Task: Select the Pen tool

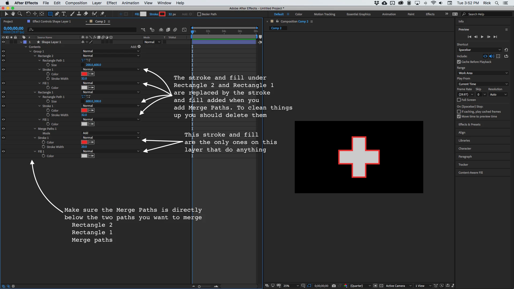Action: (57, 14)
